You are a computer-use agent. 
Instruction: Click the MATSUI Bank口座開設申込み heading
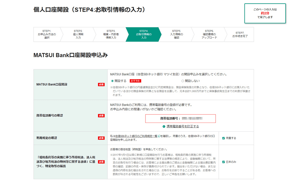tap(70, 55)
